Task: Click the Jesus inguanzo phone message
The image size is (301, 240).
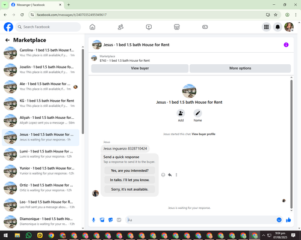Action: 125,149
